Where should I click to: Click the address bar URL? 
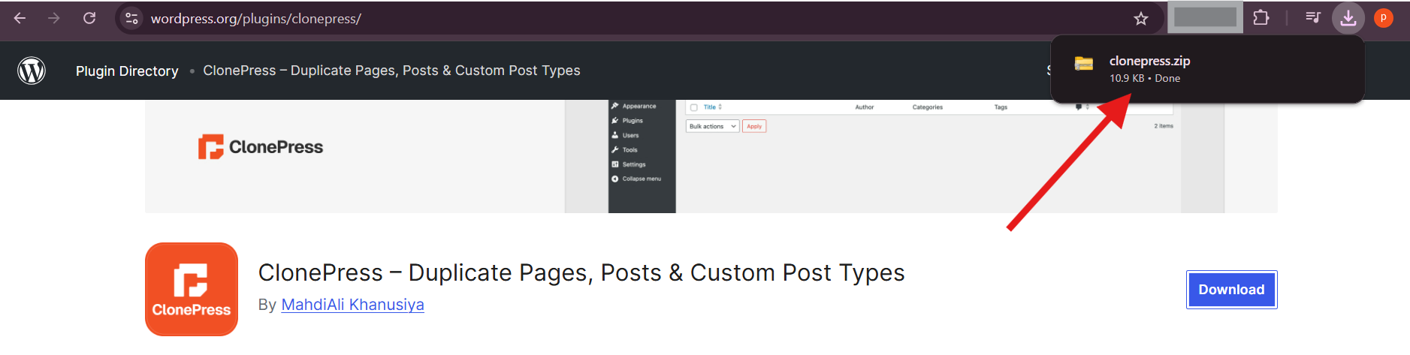click(x=255, y=19)
